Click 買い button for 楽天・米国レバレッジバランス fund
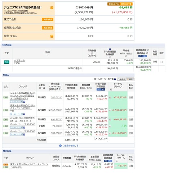 (x=6, y=165)
